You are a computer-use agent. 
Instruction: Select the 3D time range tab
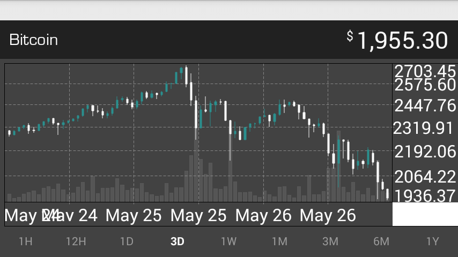[178, 241]
